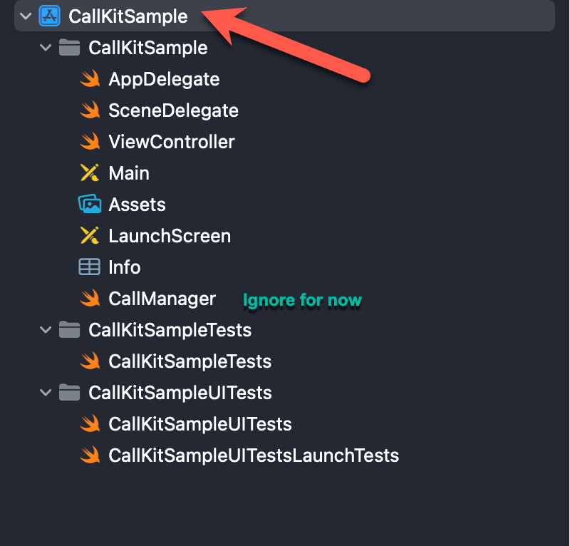Collapse the CallKitSampleUITests group chevron

pyautogui.click(x=46, y=393)
